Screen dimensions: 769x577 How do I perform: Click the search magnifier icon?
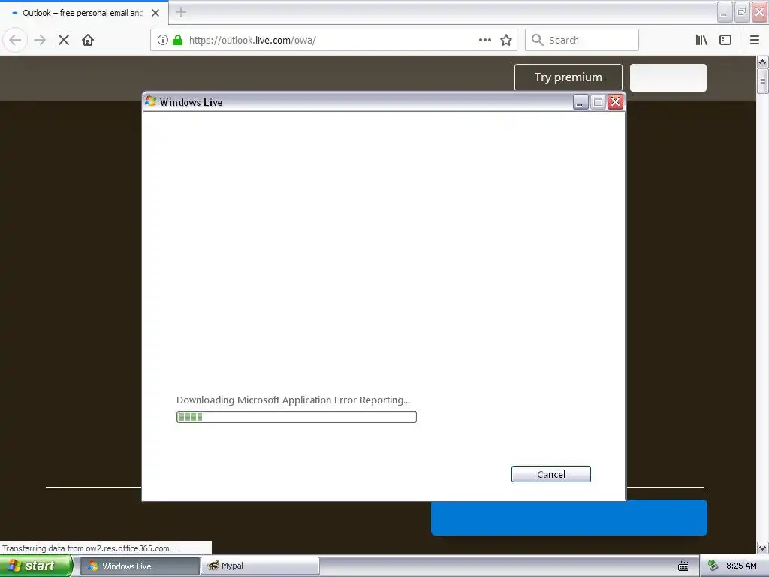tap(538, 40)
